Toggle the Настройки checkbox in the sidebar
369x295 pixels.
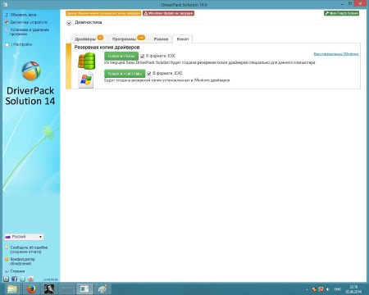pos(7,44)
